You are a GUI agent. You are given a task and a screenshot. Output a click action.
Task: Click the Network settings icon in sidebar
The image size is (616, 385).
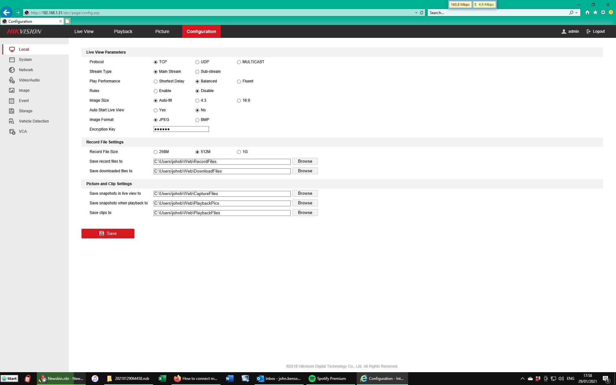12,70
